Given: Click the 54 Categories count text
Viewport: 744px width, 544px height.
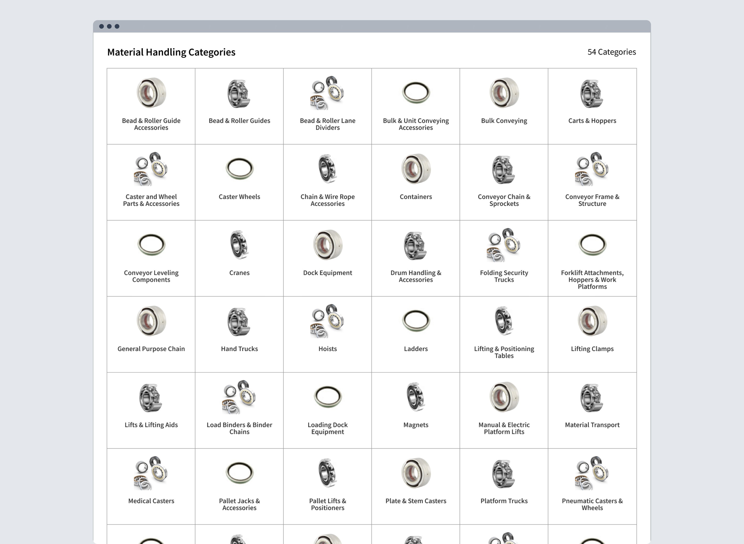Looking at the screenshot, I should point(611,52).
